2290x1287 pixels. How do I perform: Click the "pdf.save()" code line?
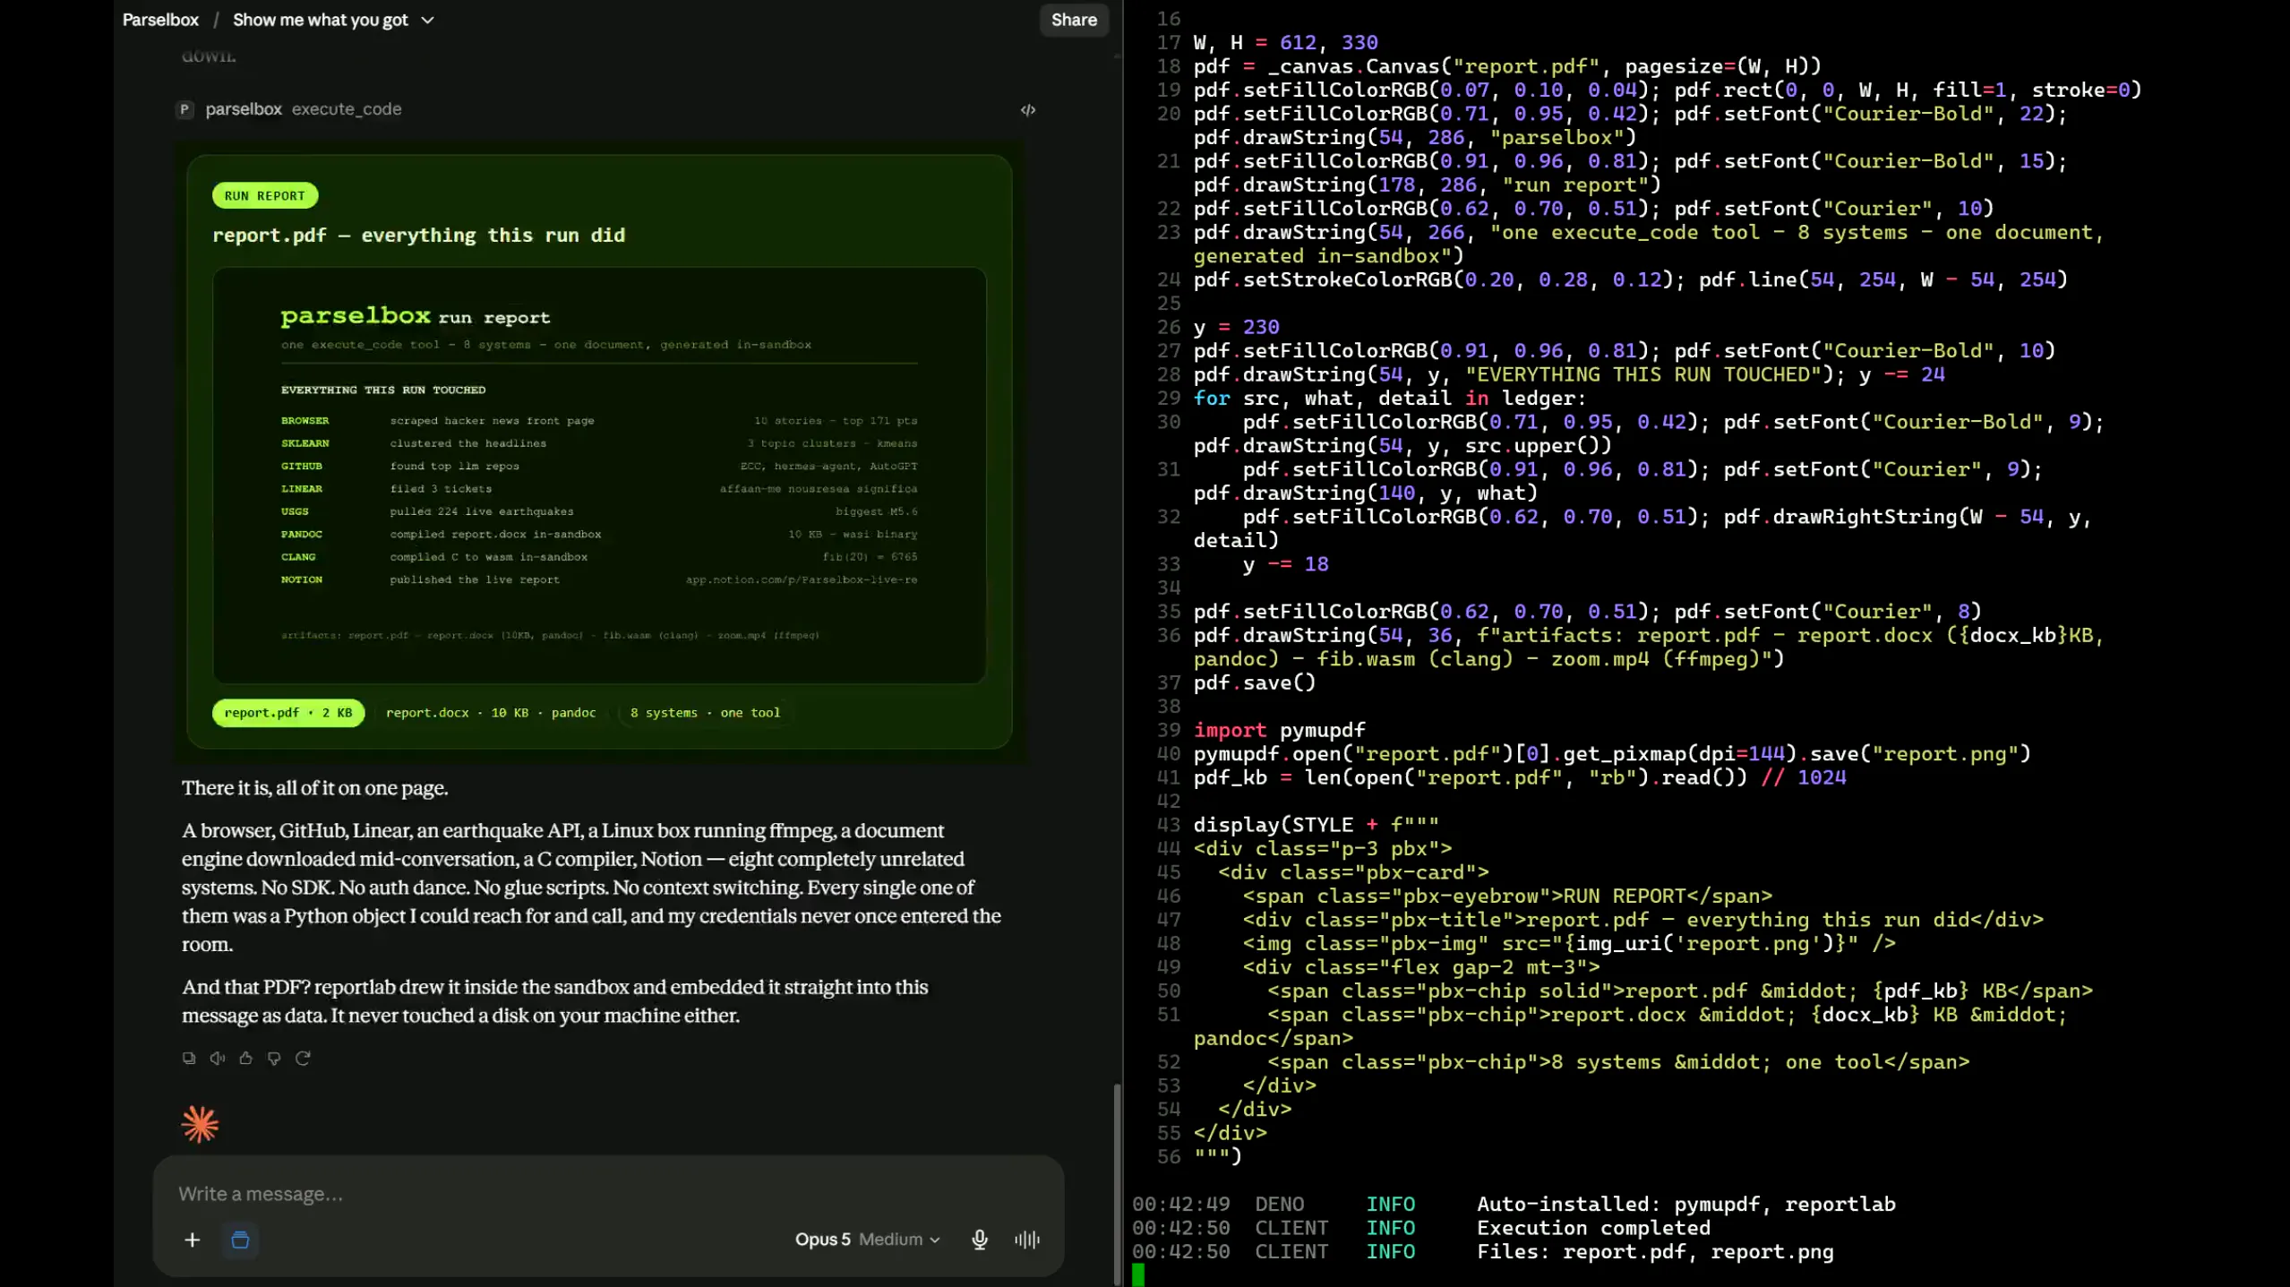pyautogui.click(x=1255, y=682)
